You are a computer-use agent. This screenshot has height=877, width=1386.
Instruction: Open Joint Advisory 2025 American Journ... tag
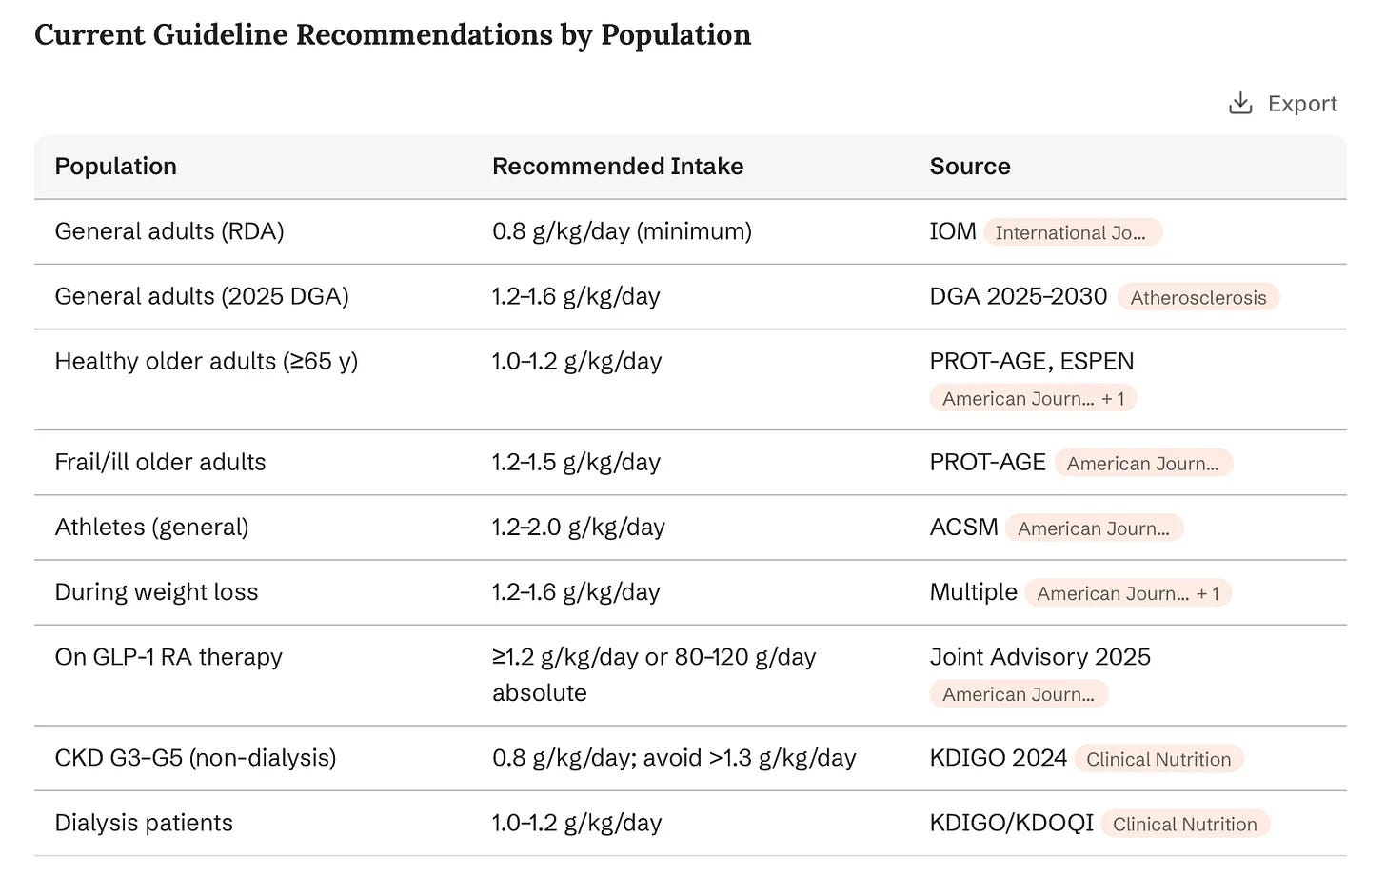1019,693
